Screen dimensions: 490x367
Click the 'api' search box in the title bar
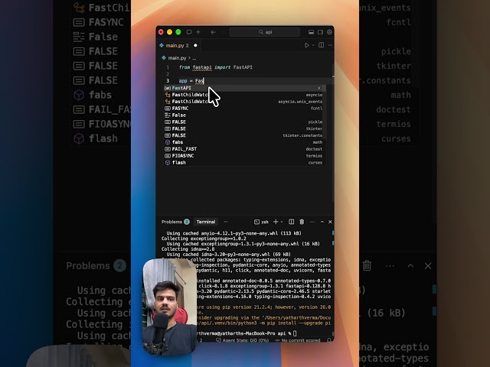point(265,32)
